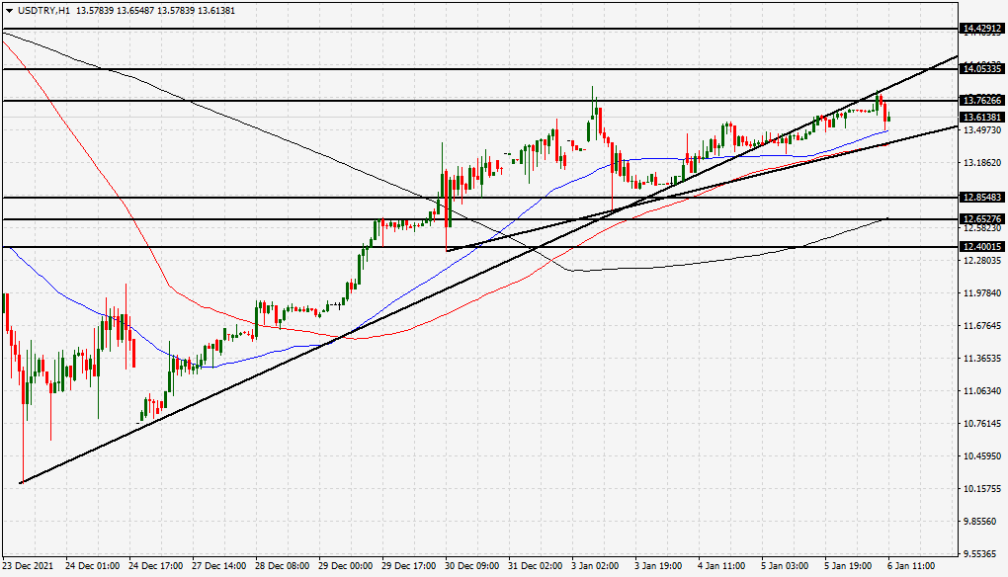The image size is (1008, 577).
Task: Click the 3 Jan 02:00 time label
Action: click(x=595, y=566)
